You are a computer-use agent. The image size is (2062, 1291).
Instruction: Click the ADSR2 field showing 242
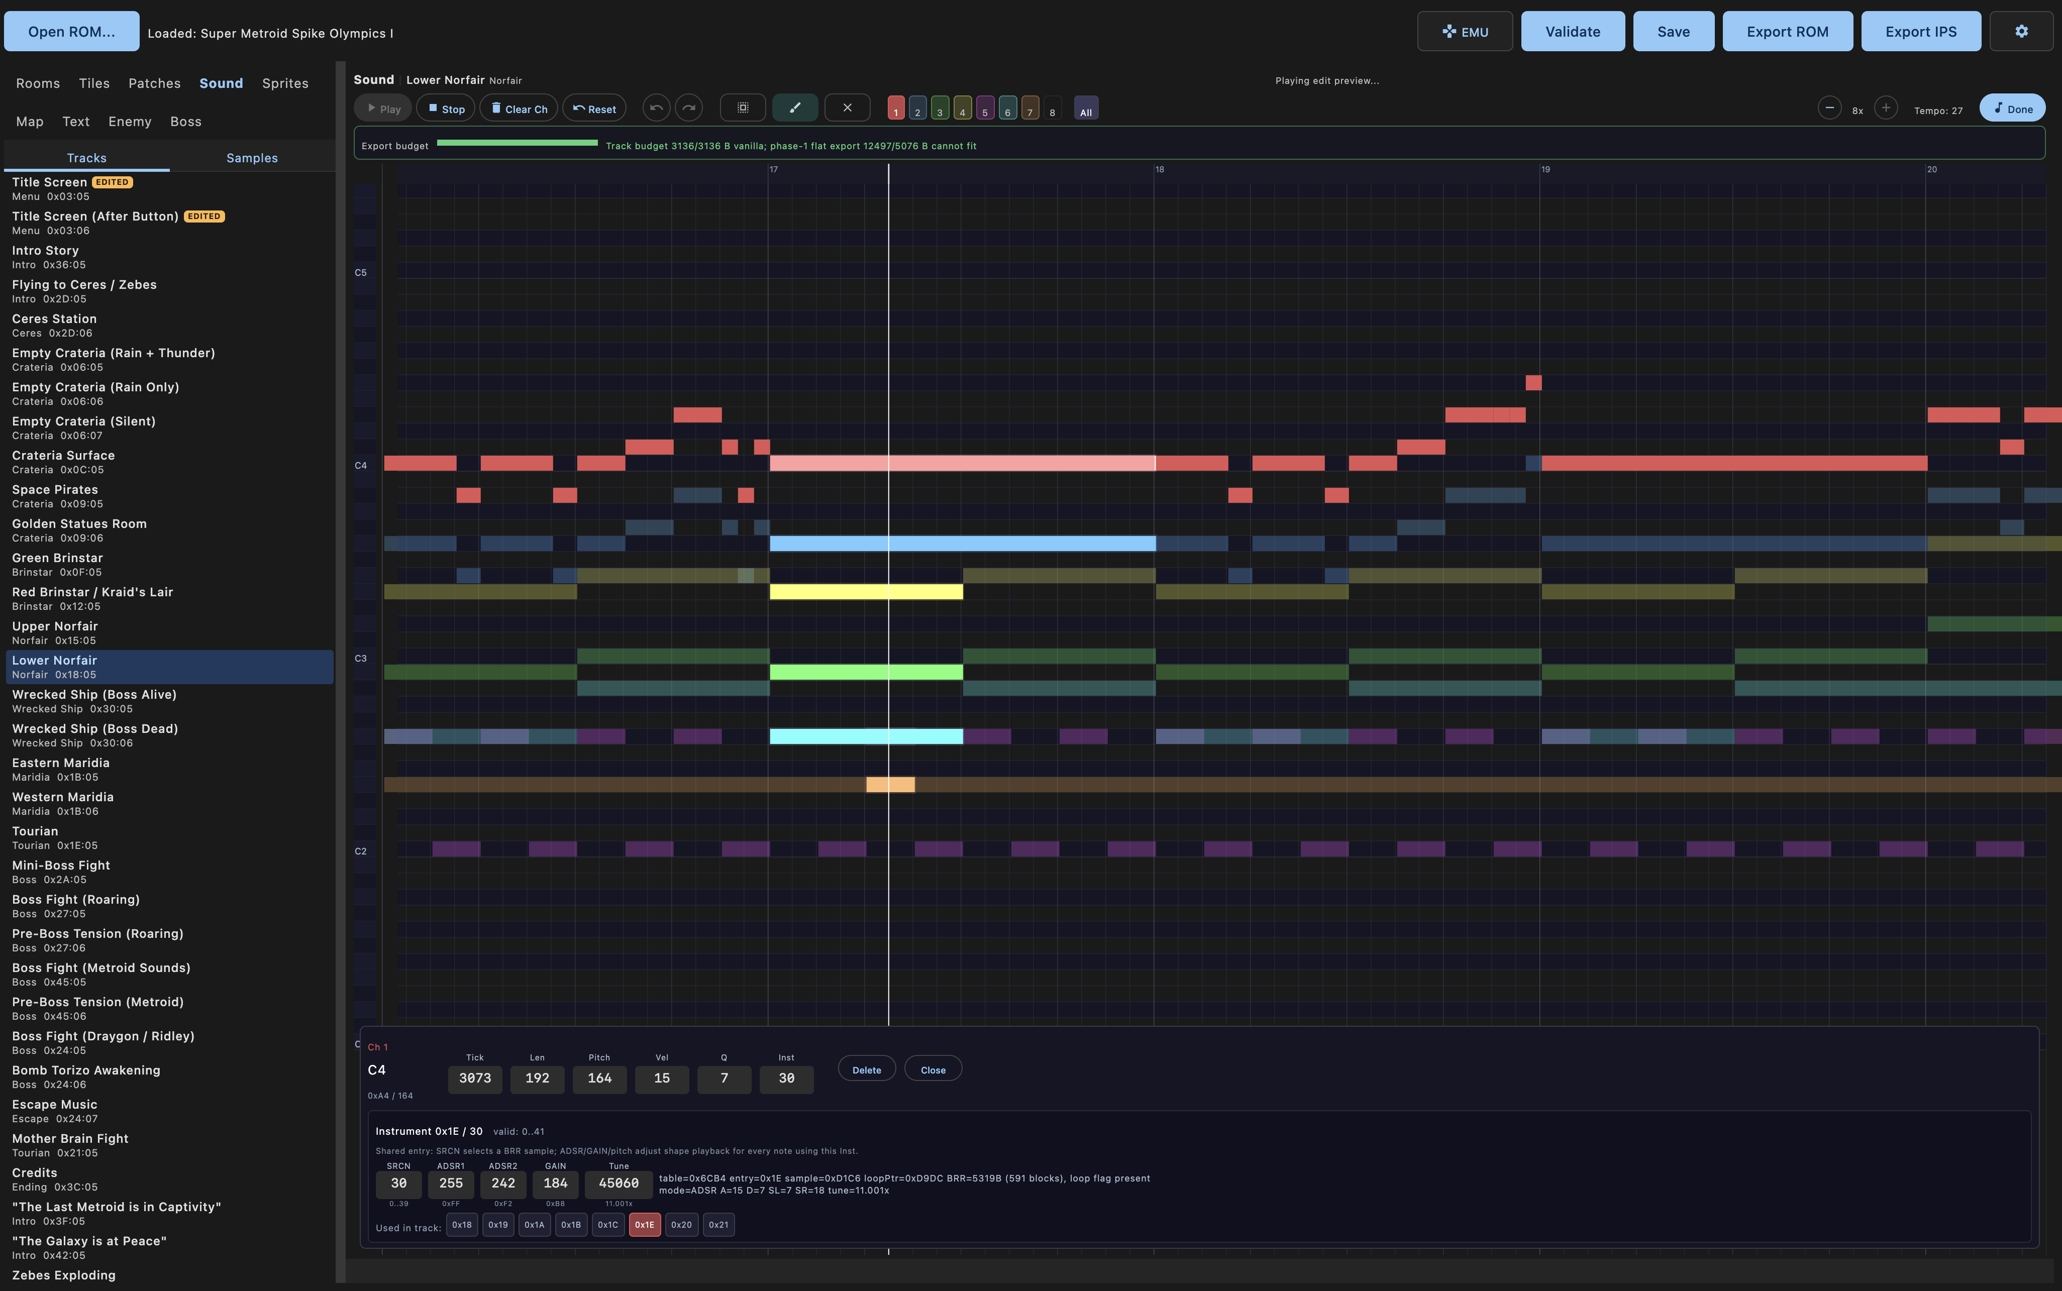(x=503, y=1184)
